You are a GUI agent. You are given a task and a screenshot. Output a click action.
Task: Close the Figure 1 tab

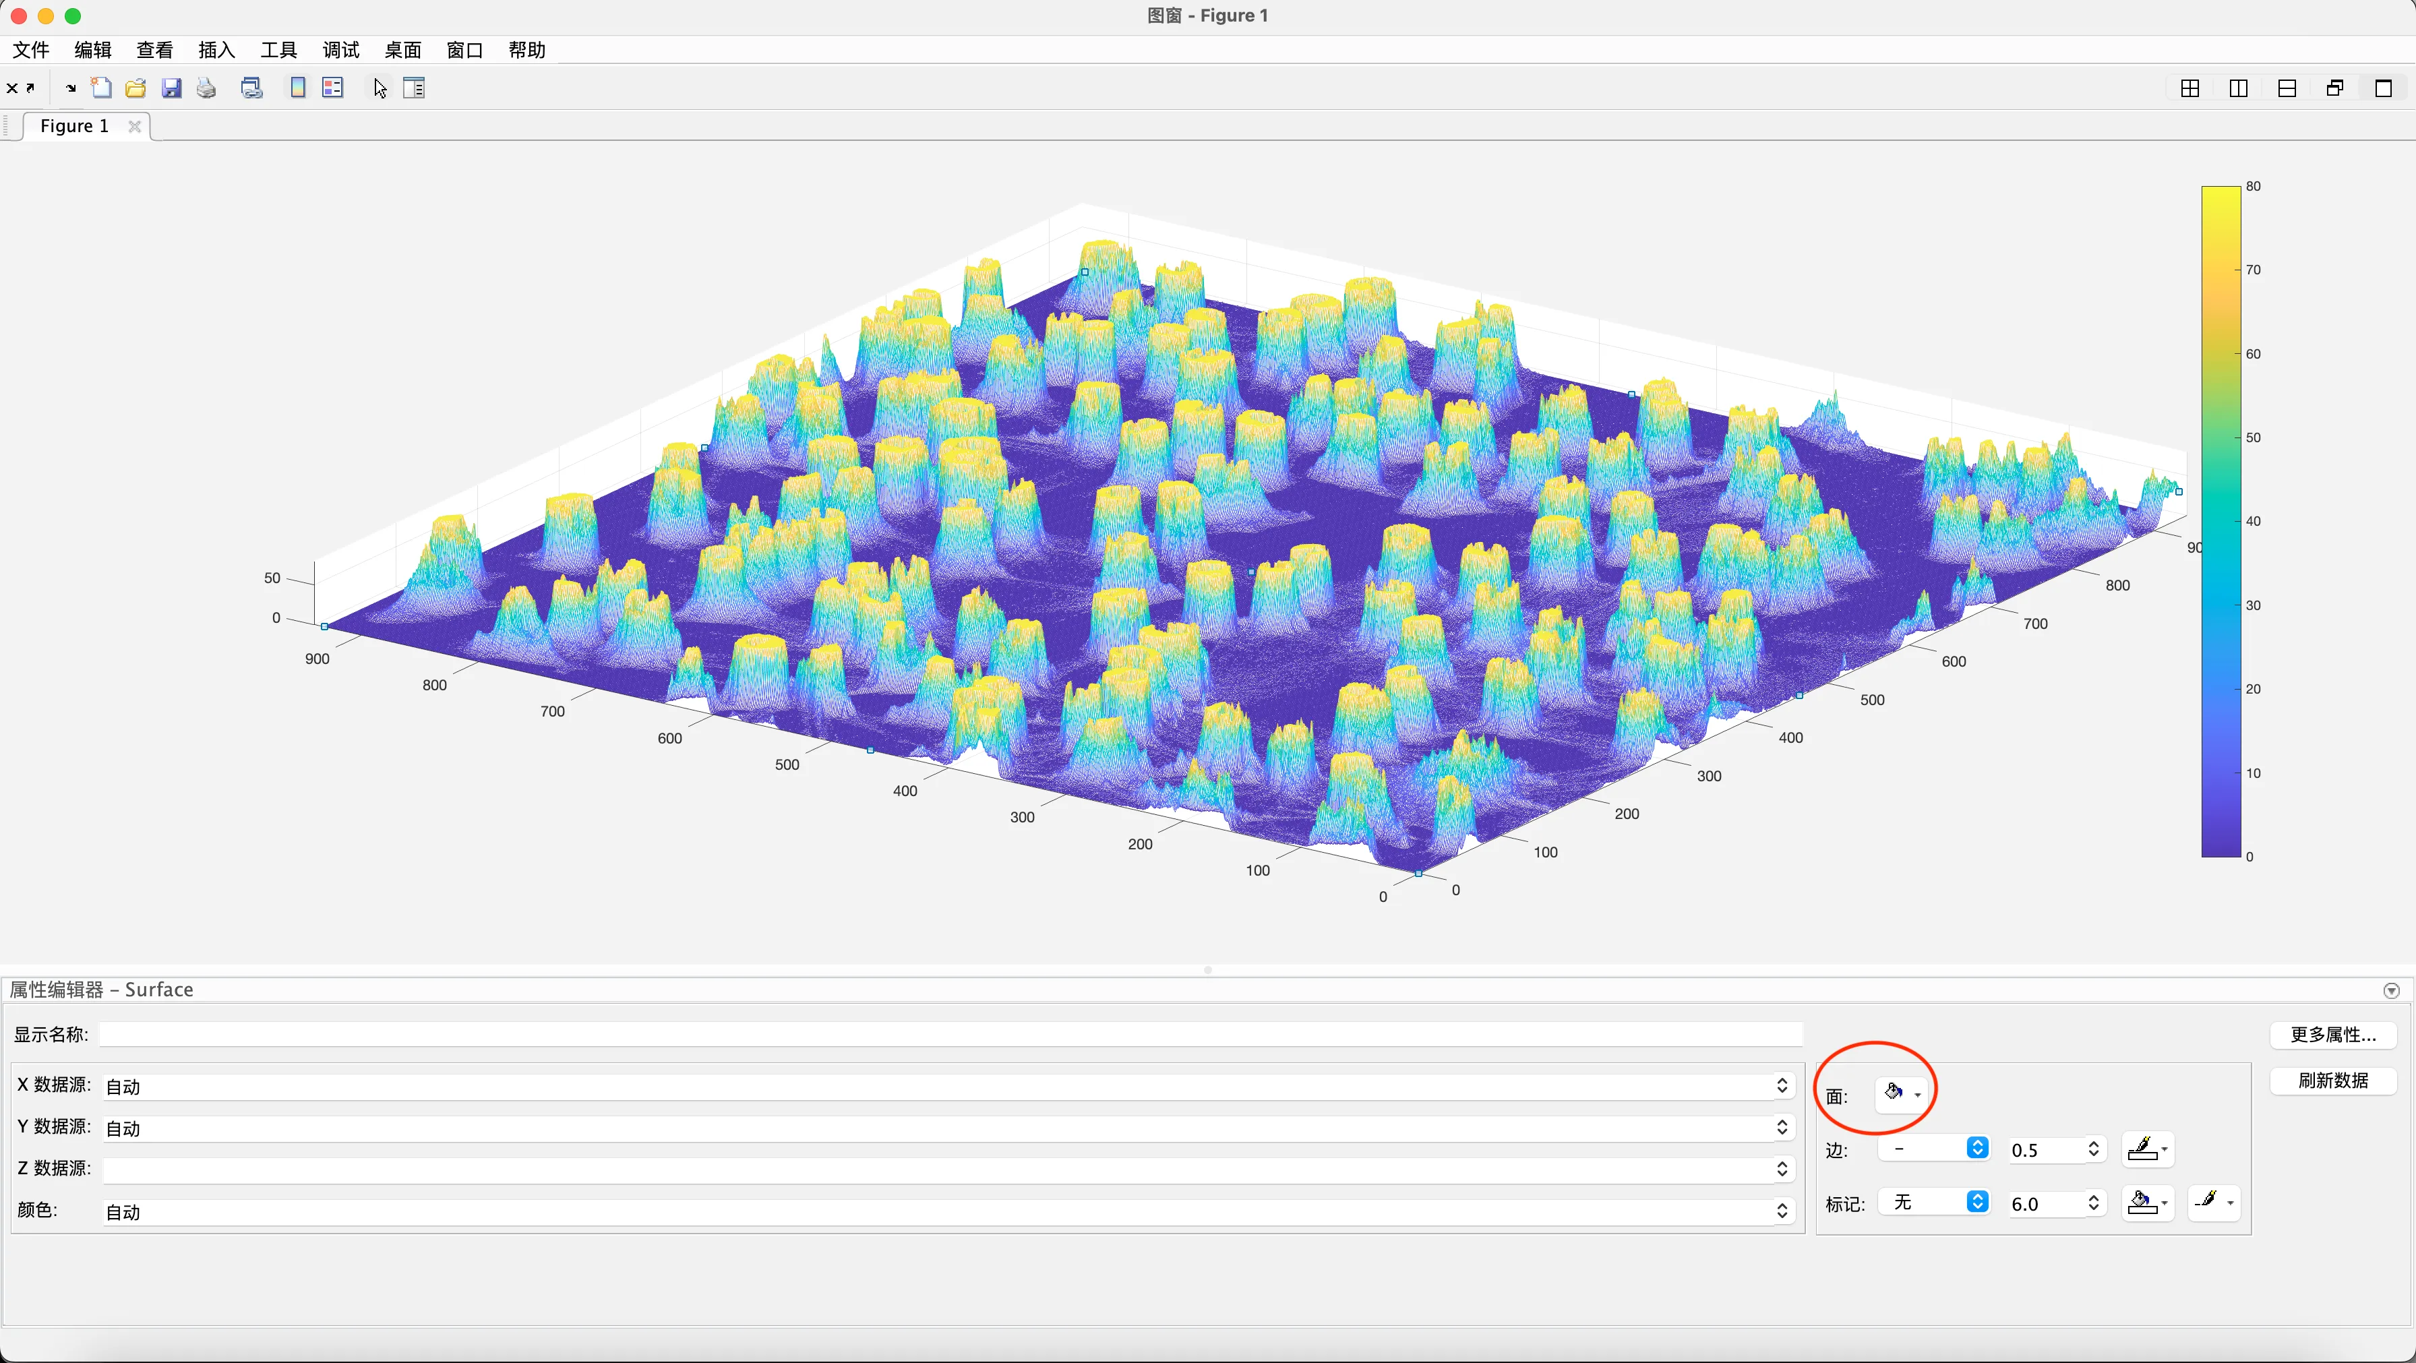134,125
